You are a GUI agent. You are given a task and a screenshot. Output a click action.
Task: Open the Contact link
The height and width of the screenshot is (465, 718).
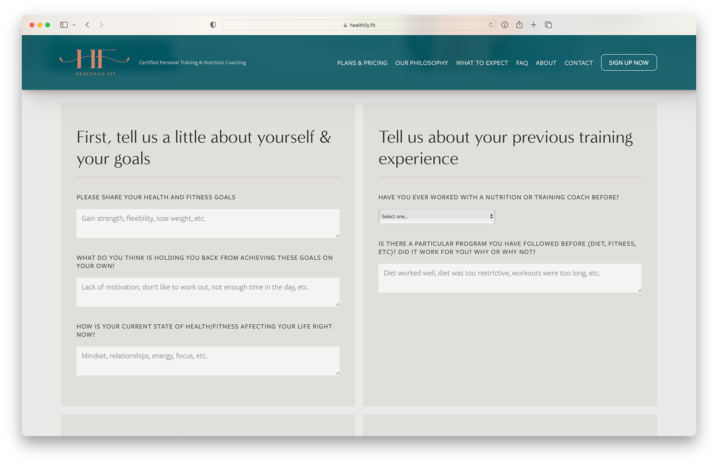coord(579,63)
